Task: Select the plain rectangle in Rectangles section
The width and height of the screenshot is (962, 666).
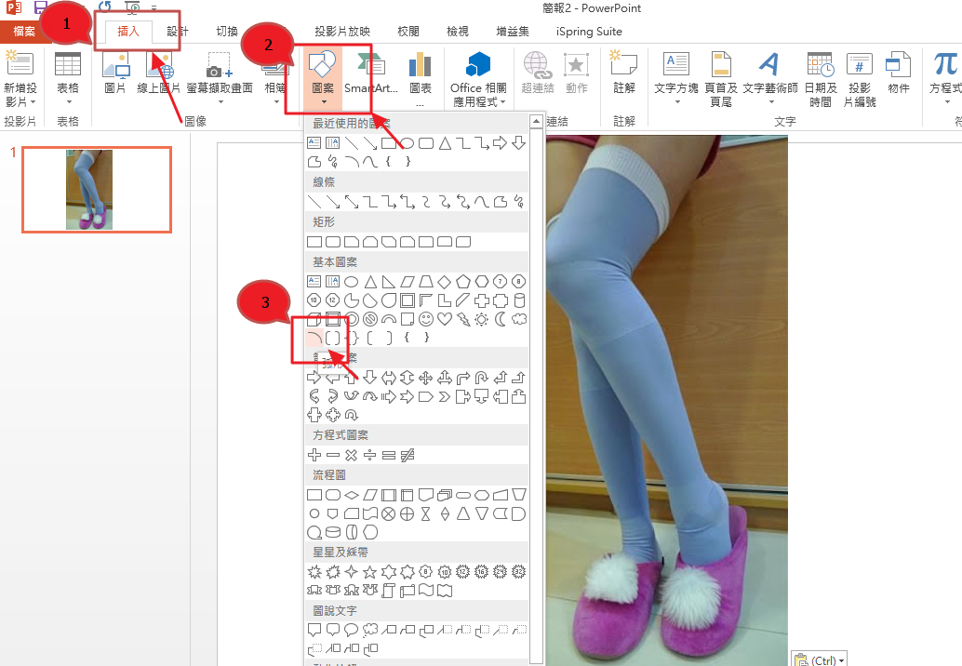Action: pos(314,242)
